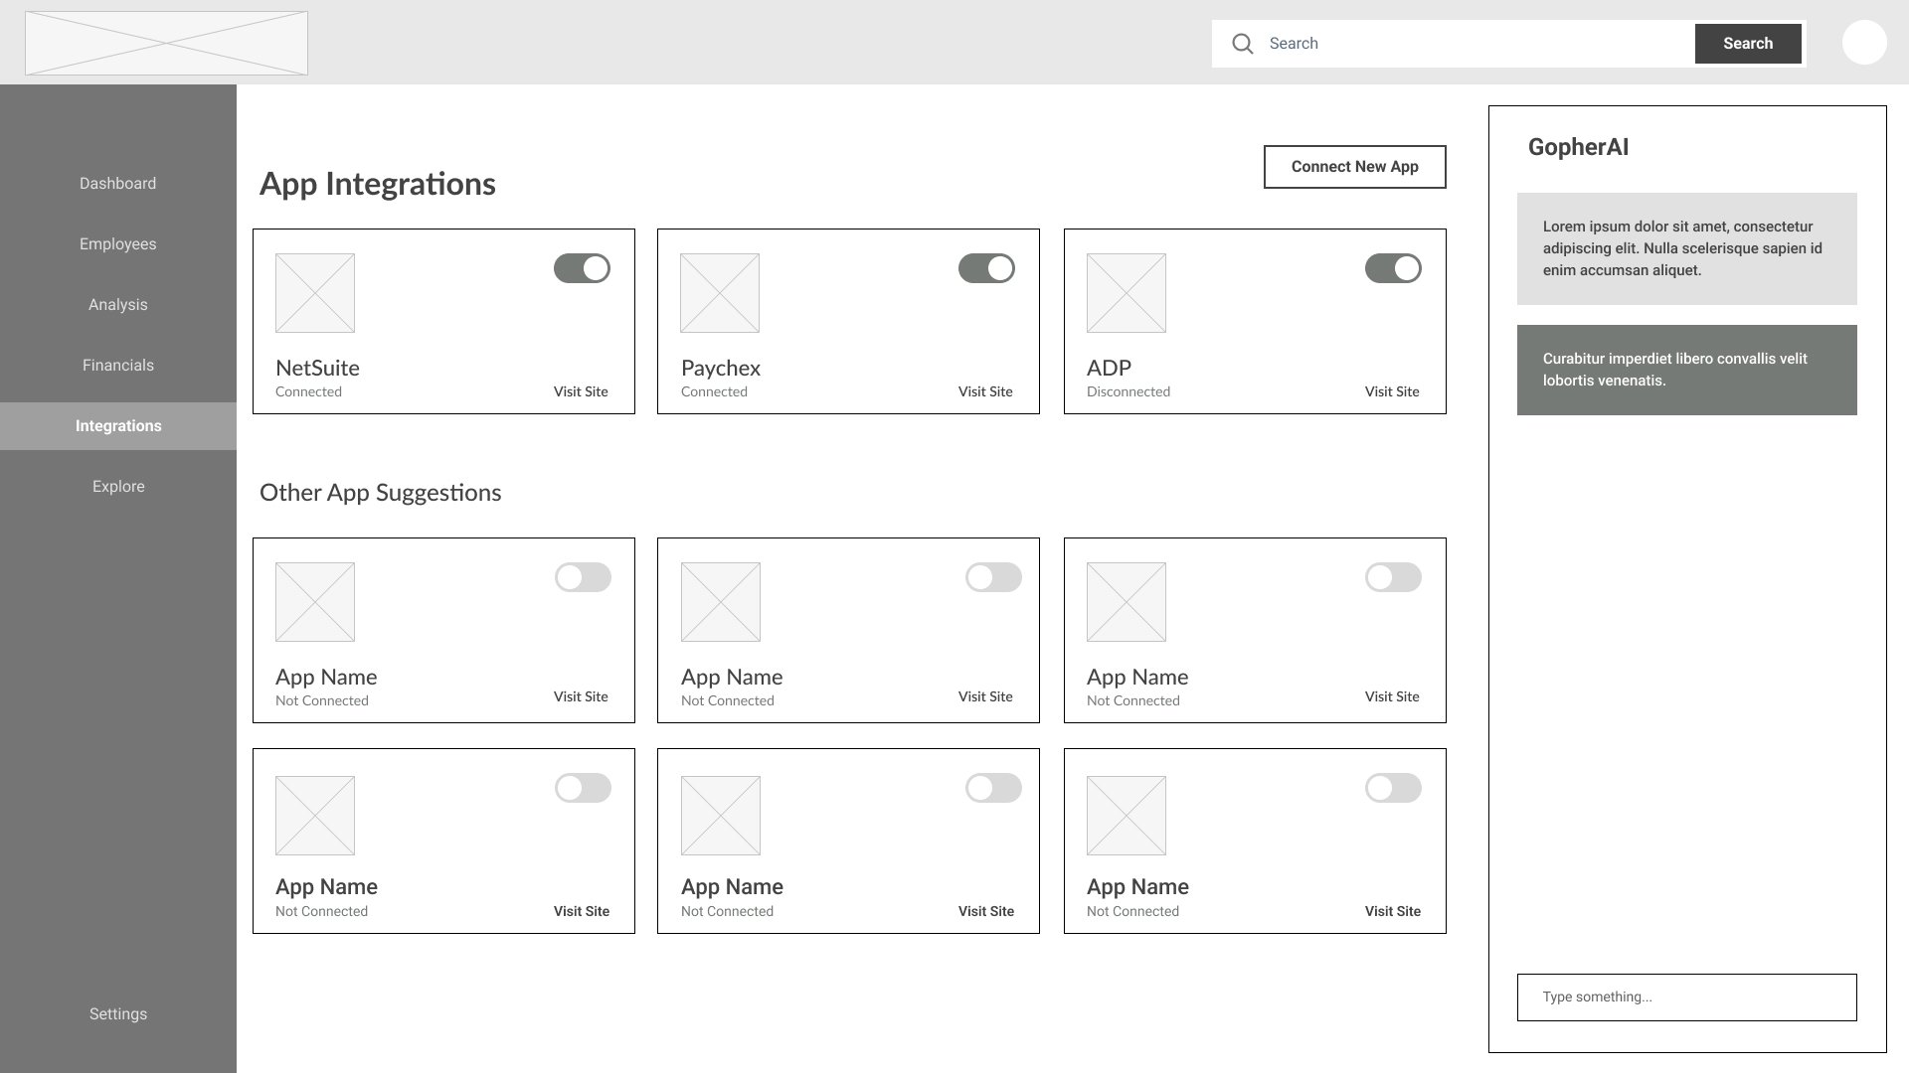Open Settings at the sidebar bottom

tap(118, 1014)
